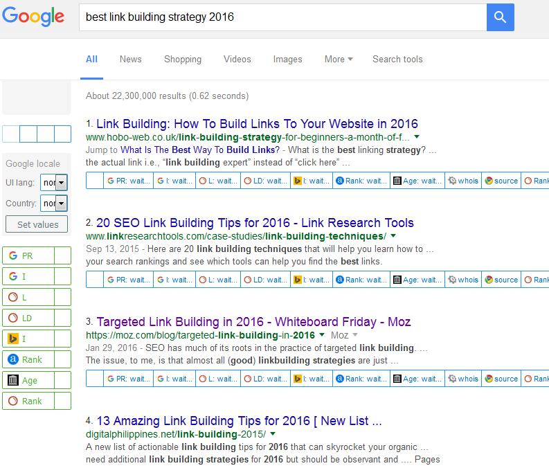Viewport: 549px width, 468px height.
Task: Click into the search query field
Action: (283, 17)
